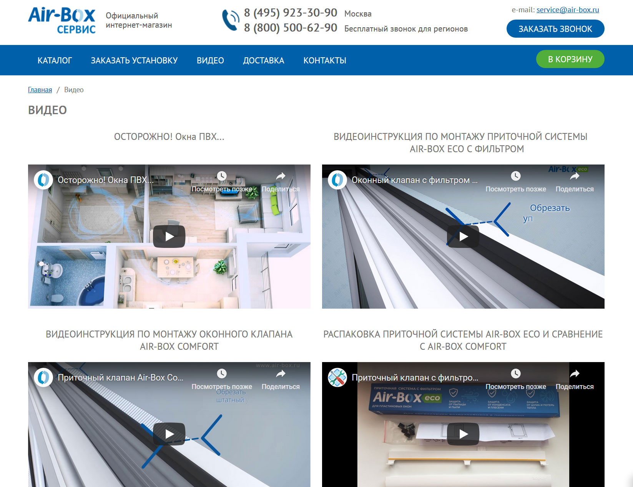Click 'Оконный клапан с фильтром ...' video title overlay
The width and height of the screenshot is (633, 487).
(x=415, y=180)
